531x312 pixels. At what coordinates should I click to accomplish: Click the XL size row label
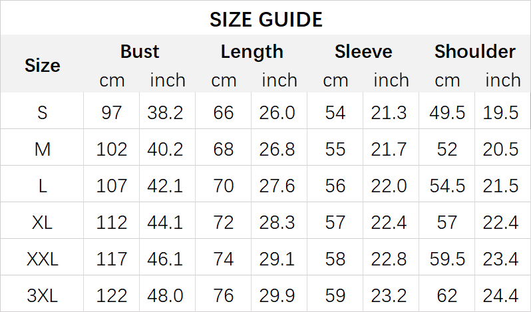[x=43, y=222]
